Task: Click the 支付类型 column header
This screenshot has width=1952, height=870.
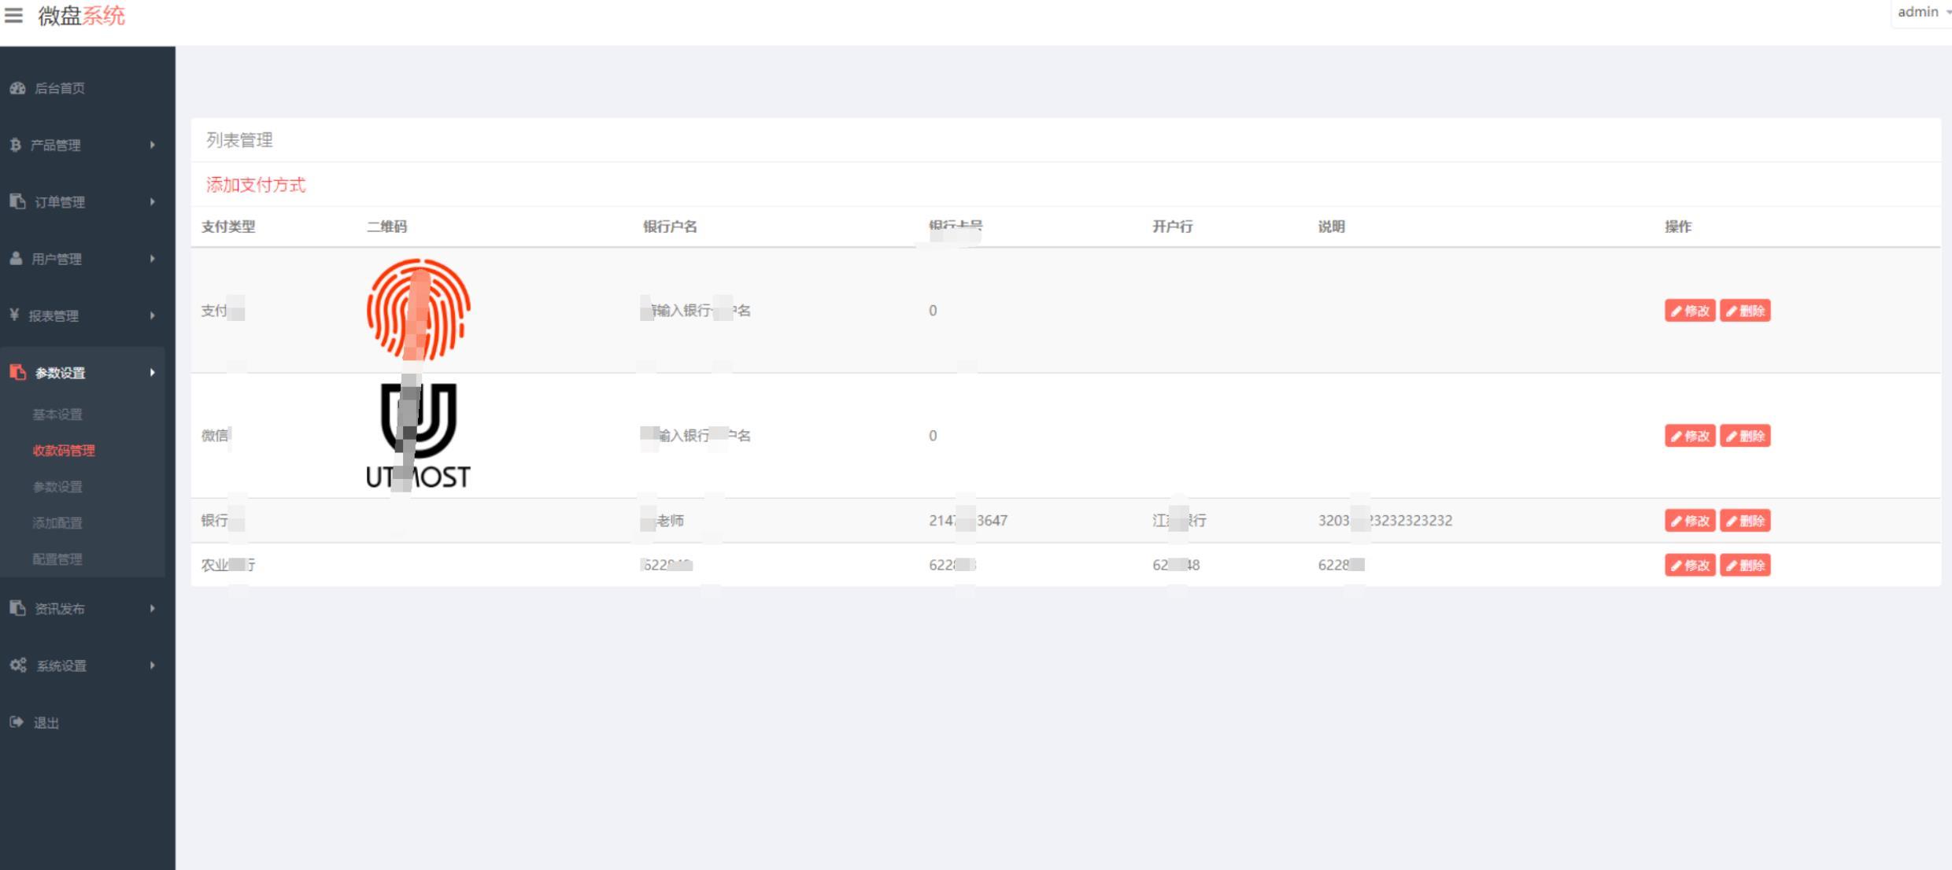Action: point(228,227)
